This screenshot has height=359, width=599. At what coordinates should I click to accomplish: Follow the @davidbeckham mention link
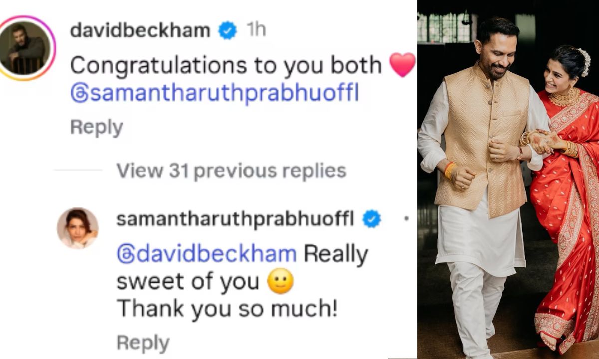pyautogui.click(x=207, y=254)
